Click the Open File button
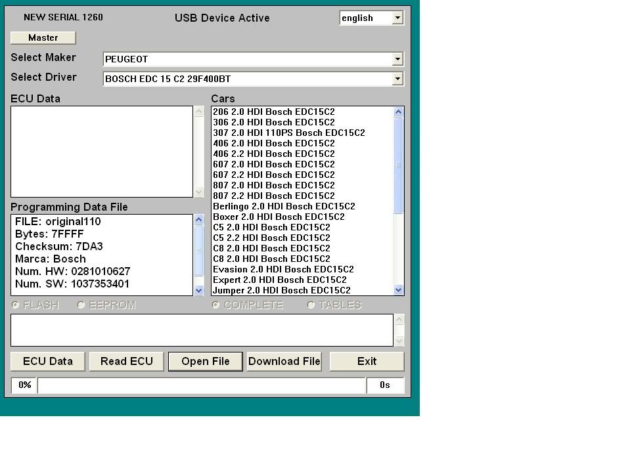The height and width of the screenshot is (470, 632). 206,361
